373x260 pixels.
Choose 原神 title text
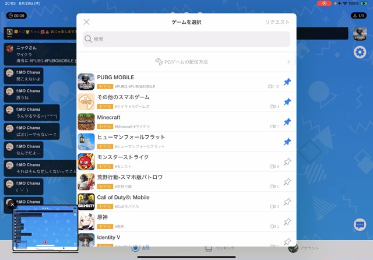pyautogui.click(x=103, y=217)
